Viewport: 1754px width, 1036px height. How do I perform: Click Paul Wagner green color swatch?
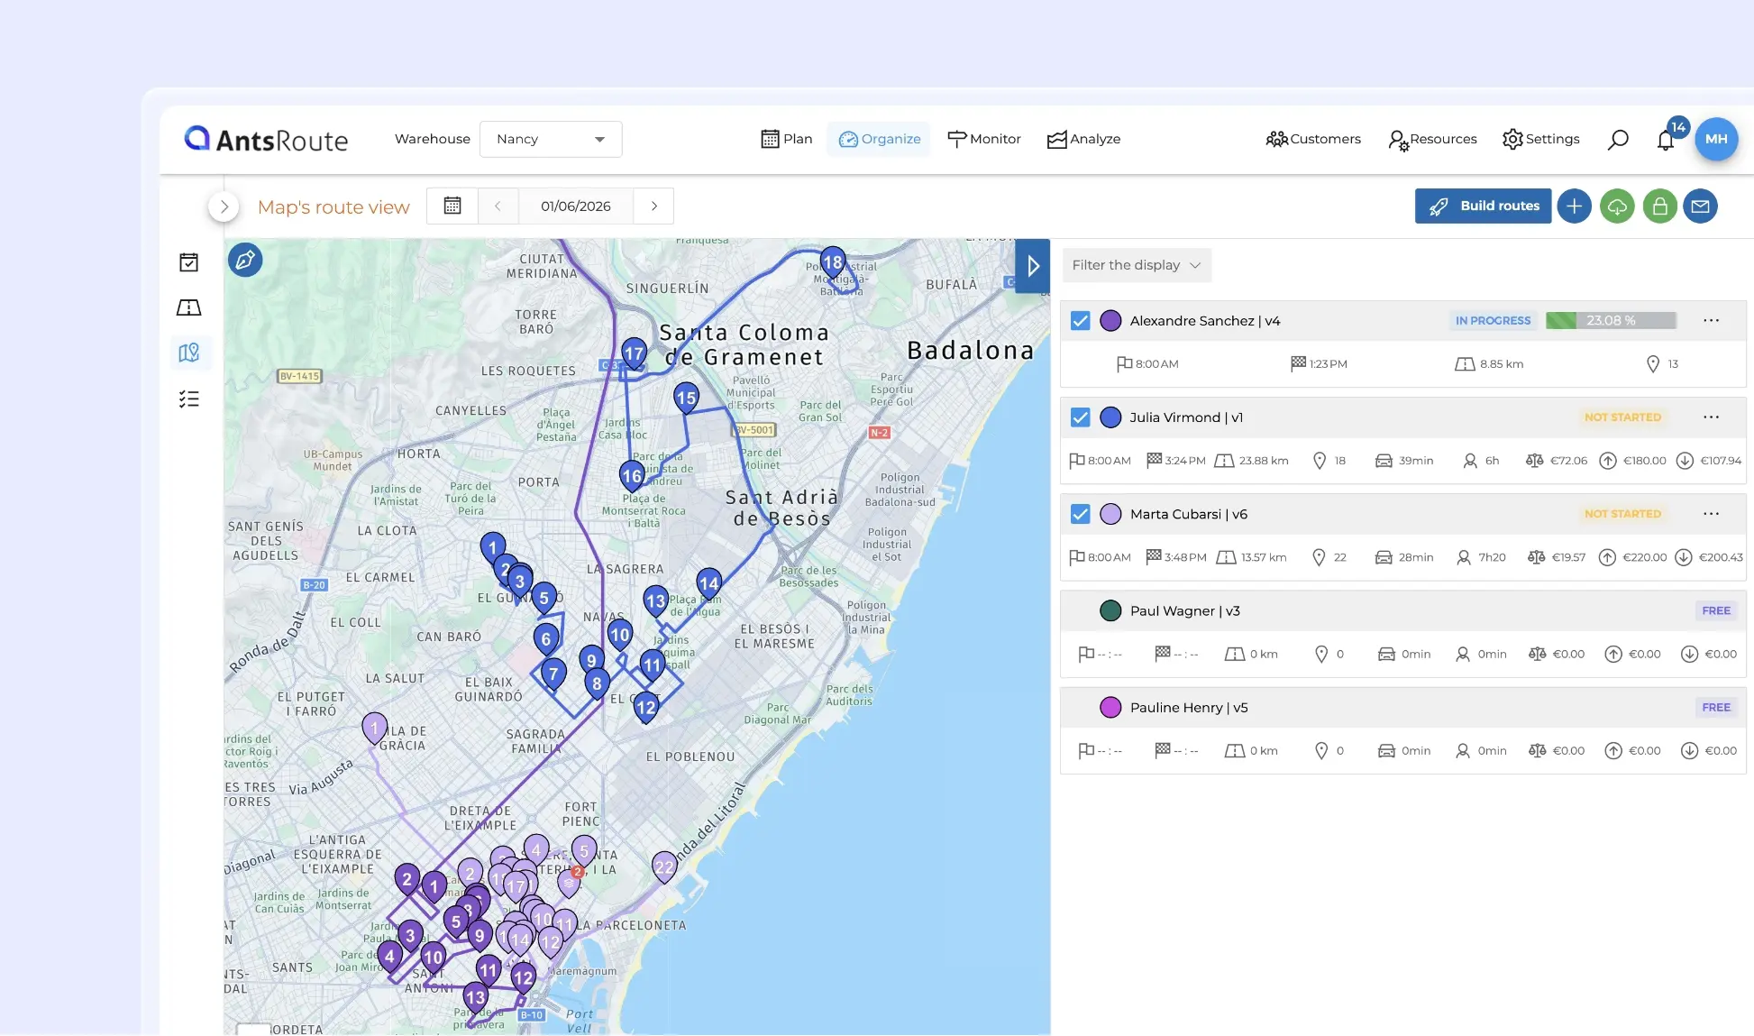[1110, 610]
